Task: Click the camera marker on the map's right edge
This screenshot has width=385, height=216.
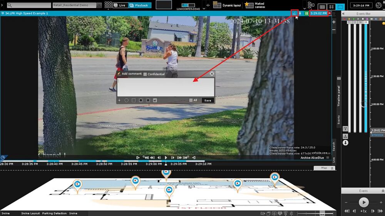Action: pos(275,177)
